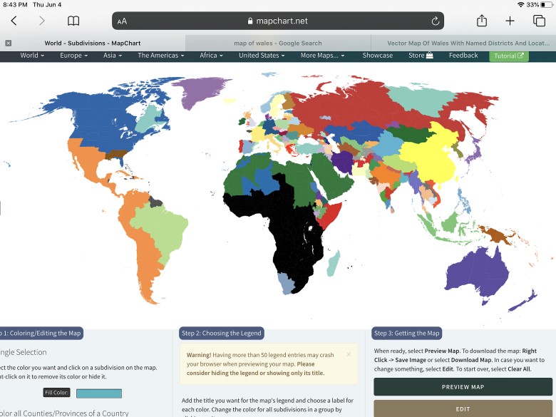Viewport: 556px width, 417px height.
Task: Click the teal Fill Color swatch
Action: pyautogui.click(x=98, y=393)
